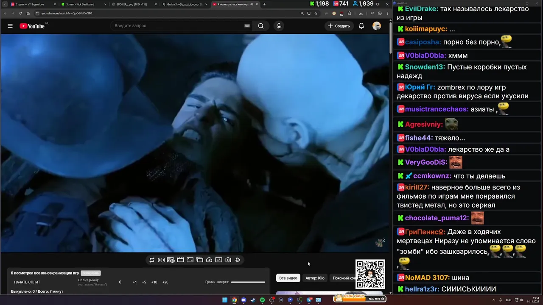Click the Создать button
The width and height of the screenshot is (543, 305).
pos(339,26)
